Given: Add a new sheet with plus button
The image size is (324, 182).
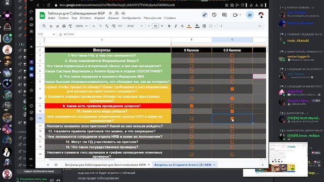Looking at the screenshot, I should click(48, 165).
